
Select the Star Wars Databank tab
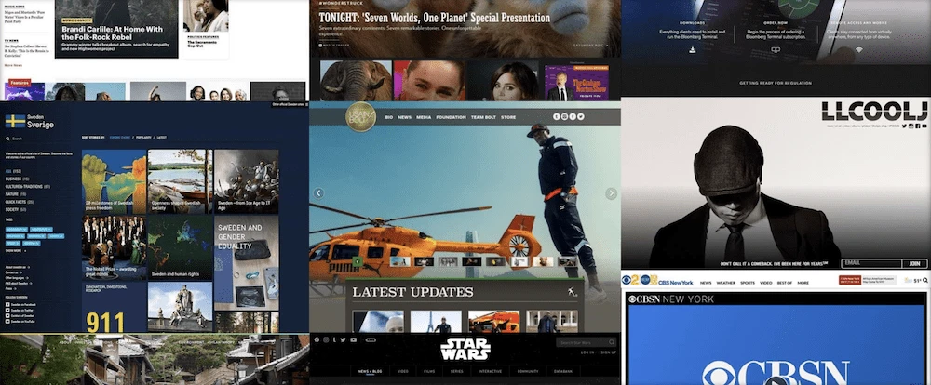click(x=563, y=371)
